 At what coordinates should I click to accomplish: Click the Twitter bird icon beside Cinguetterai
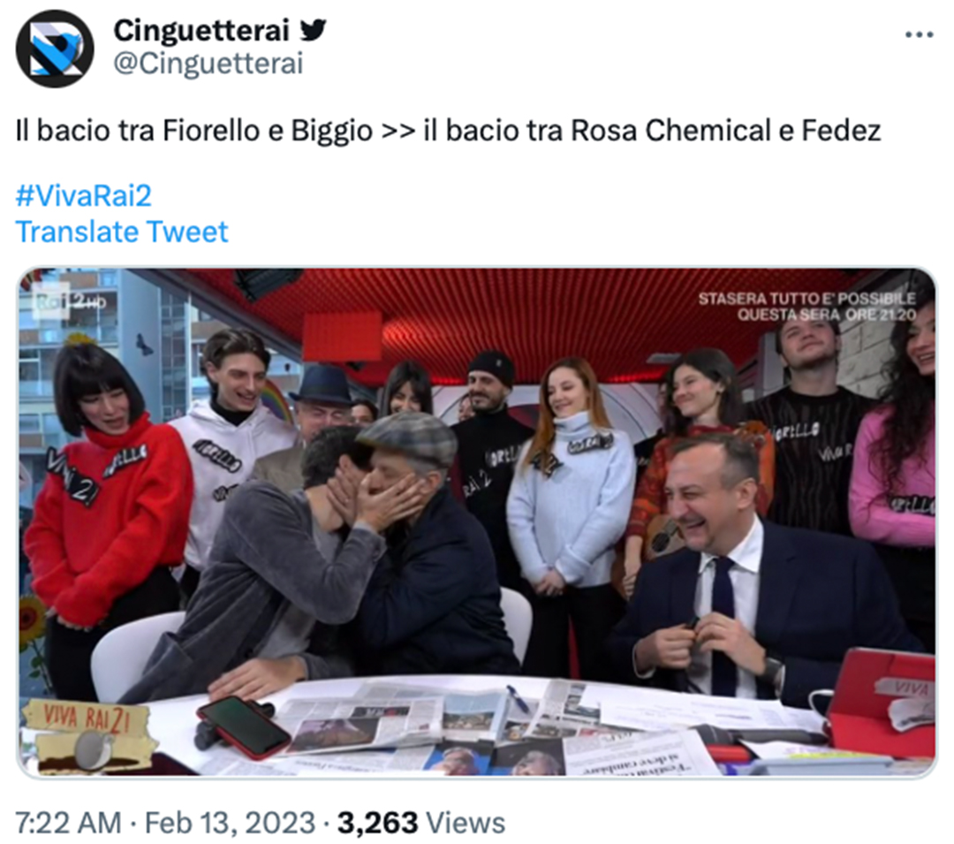click(x=314, y=29)
